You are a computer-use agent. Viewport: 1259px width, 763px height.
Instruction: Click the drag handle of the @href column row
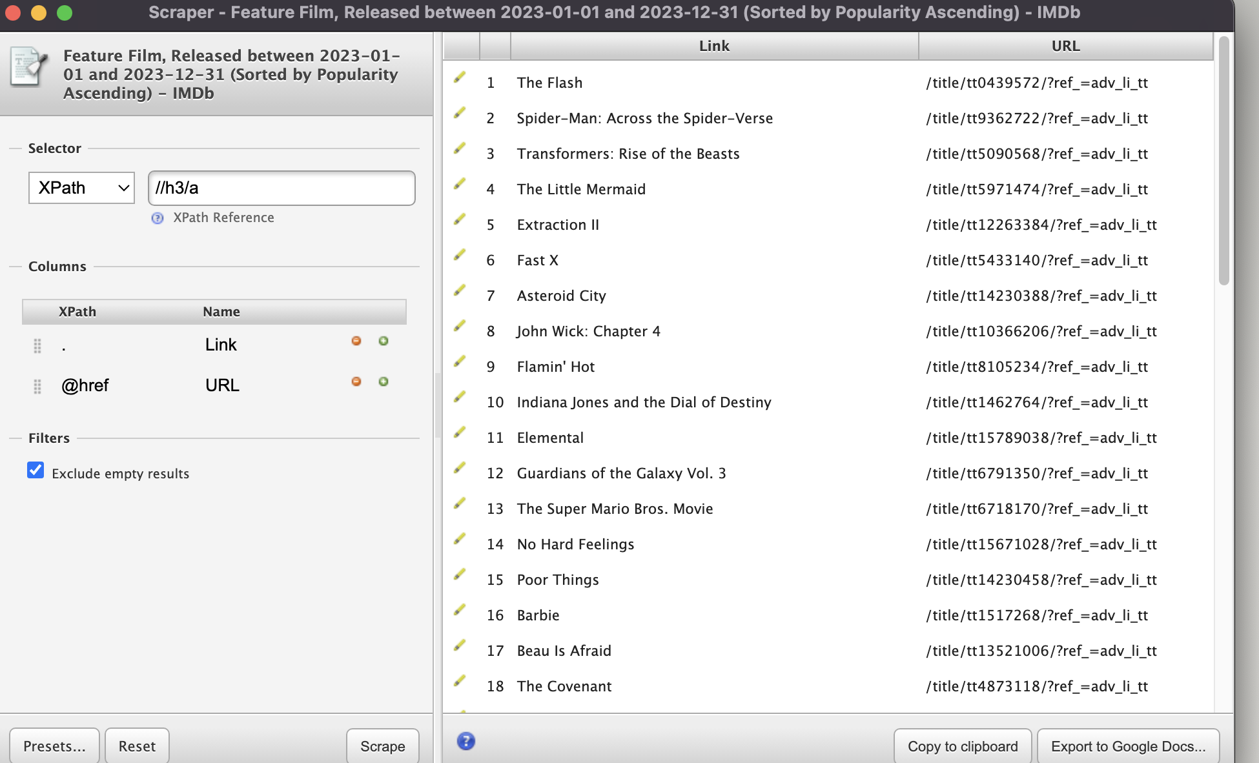37,387
